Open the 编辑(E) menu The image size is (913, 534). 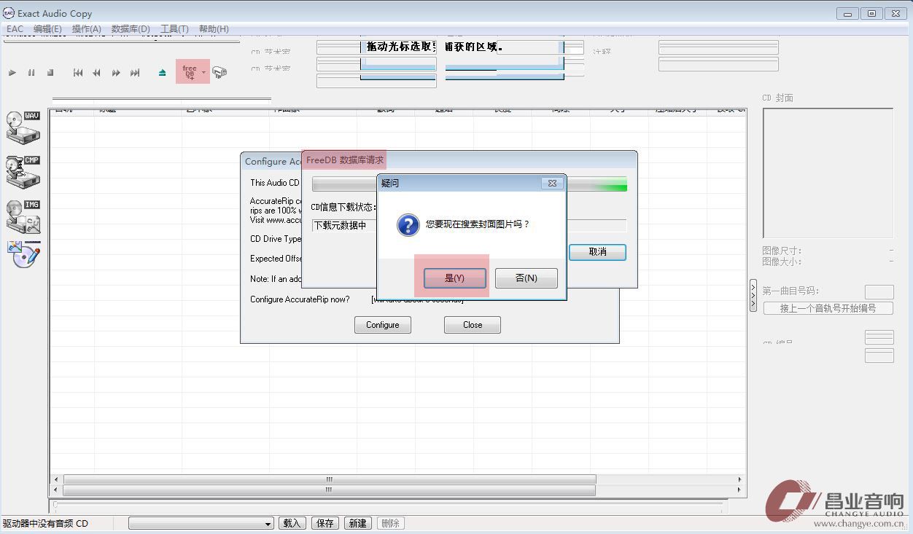47,29
